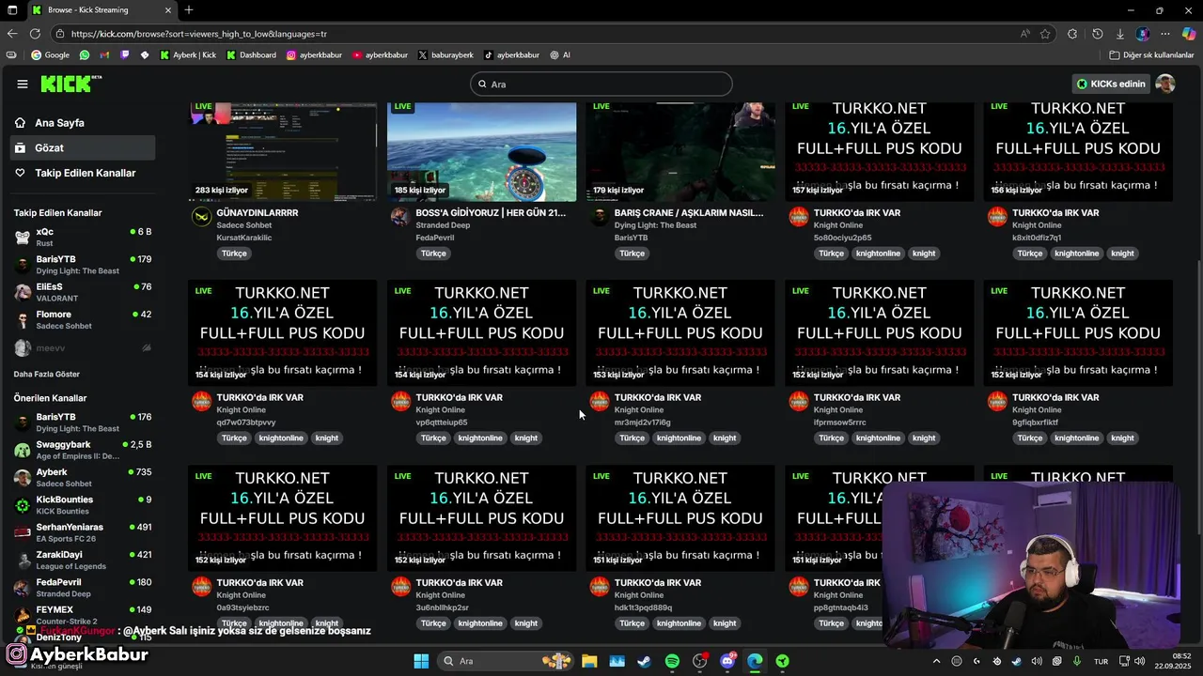
Task: Expand Daha Fazla Göster in followed channels
Action: (47, 374)
